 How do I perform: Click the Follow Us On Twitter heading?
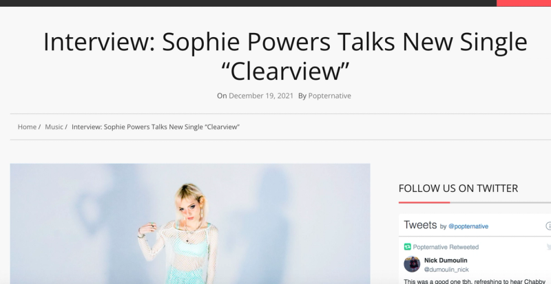(x=458, y=188)
